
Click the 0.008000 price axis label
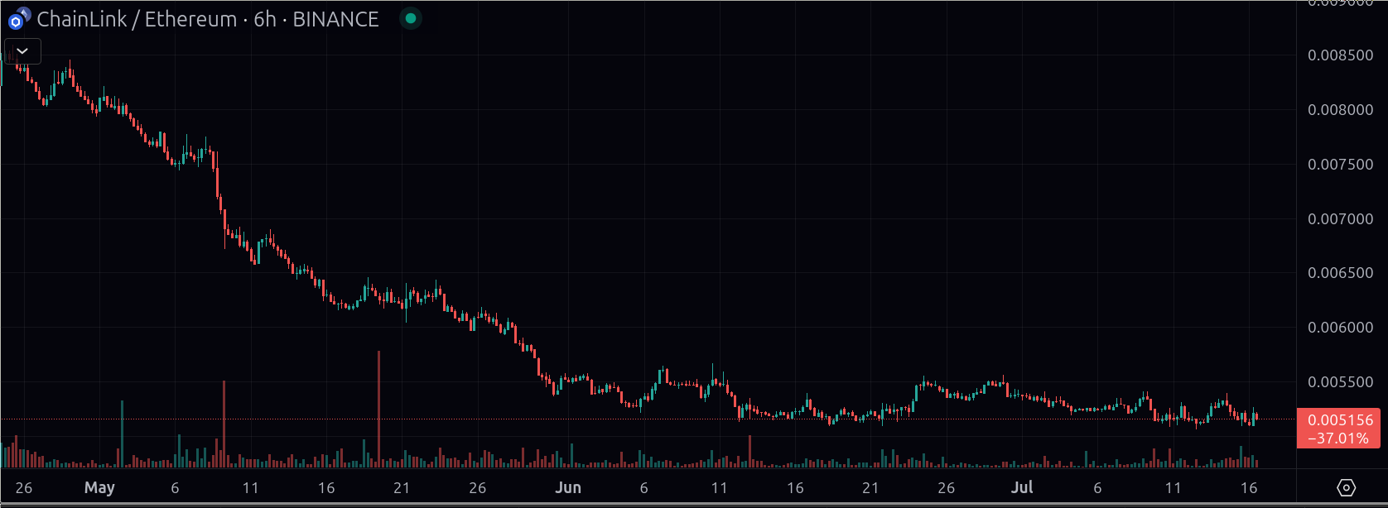[x=1340, y=110]
